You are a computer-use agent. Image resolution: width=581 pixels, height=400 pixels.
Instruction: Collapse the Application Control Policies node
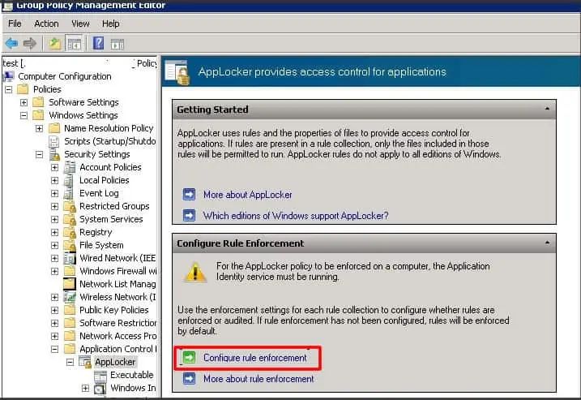(x=54, y=349)
